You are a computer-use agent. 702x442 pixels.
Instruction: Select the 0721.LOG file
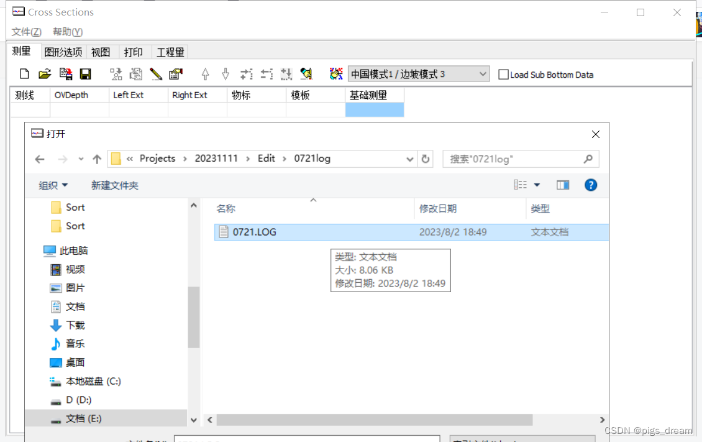coord(411,232)
